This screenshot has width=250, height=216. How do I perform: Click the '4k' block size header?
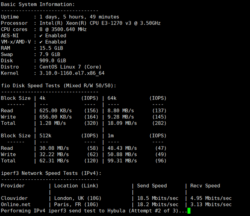(42, 98)
